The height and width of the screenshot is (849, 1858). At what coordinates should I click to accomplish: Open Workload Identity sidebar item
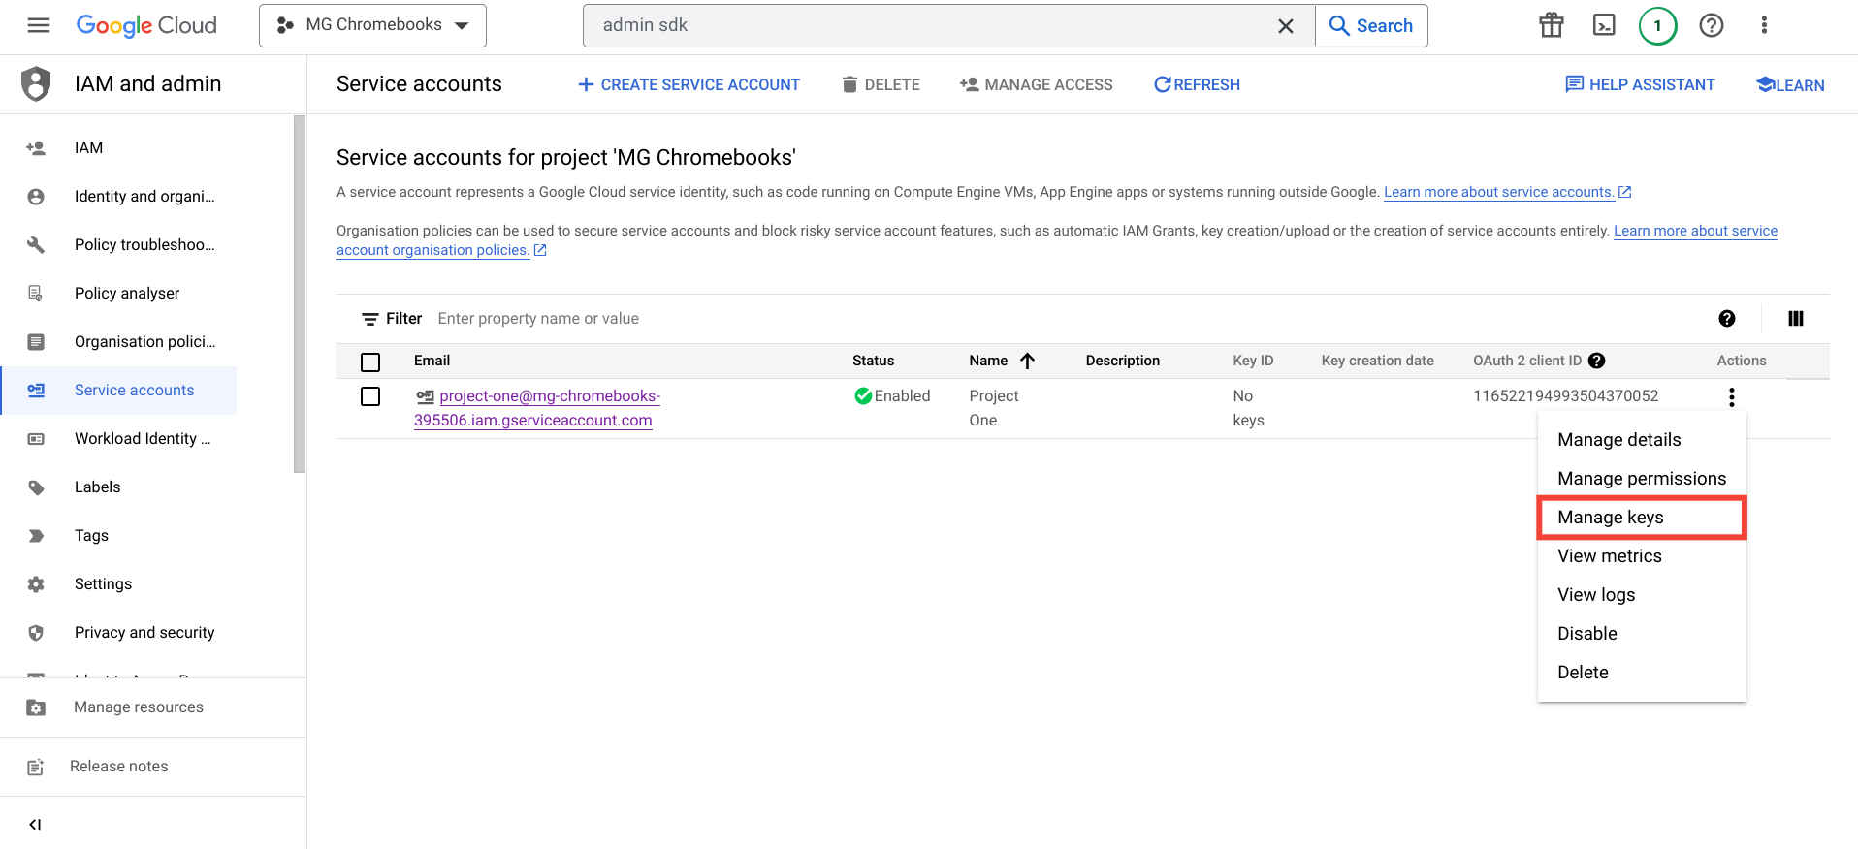tap(118, 439)
